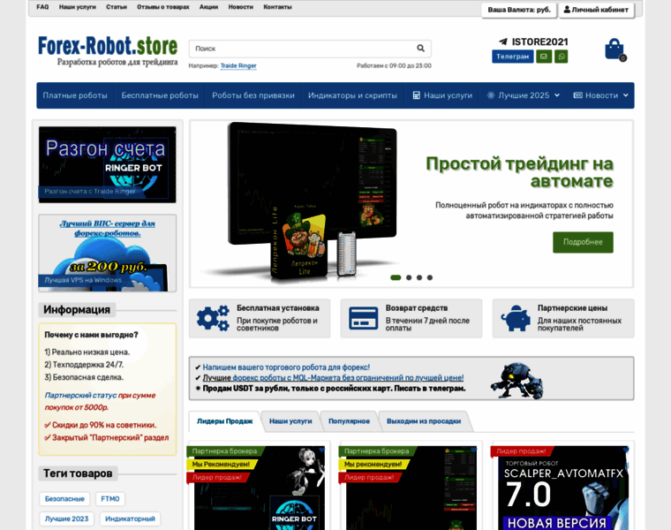Open top bar Наши услуги link
671x530 pixels.
(78, 7)
